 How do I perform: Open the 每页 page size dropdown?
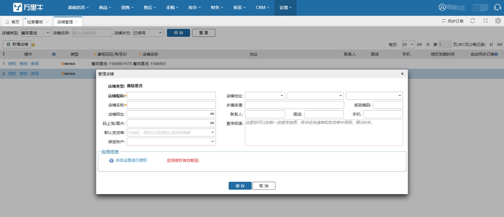408,44
